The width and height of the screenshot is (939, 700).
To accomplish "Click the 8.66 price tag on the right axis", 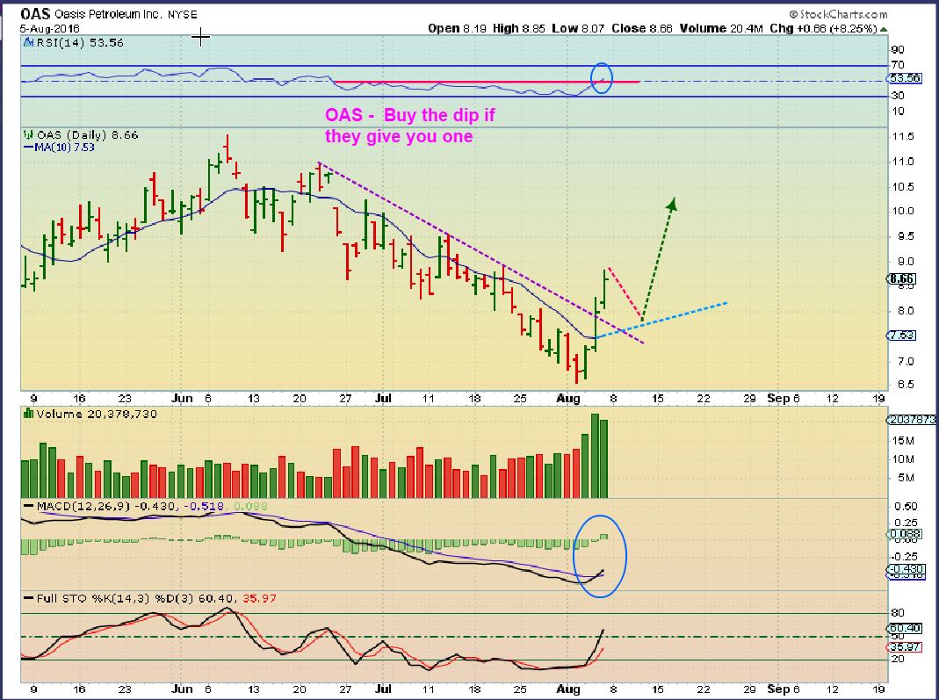I will (902, 278).
